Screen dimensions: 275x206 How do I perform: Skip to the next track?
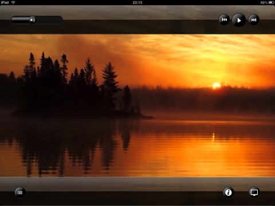254,19
